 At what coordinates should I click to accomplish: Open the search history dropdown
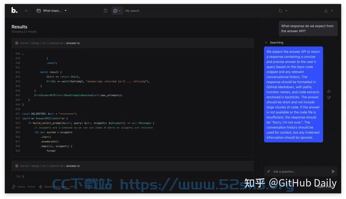click(x=283, y=11)
